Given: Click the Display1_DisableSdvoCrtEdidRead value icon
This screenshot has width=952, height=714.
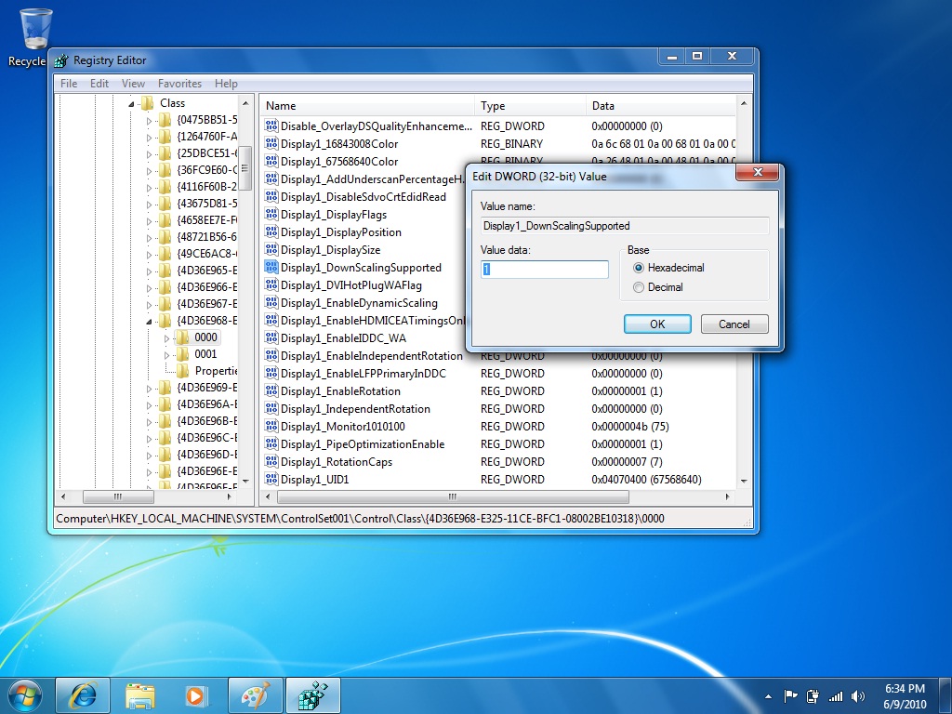Looking at the screenshot, I should [x=271, y=197].
